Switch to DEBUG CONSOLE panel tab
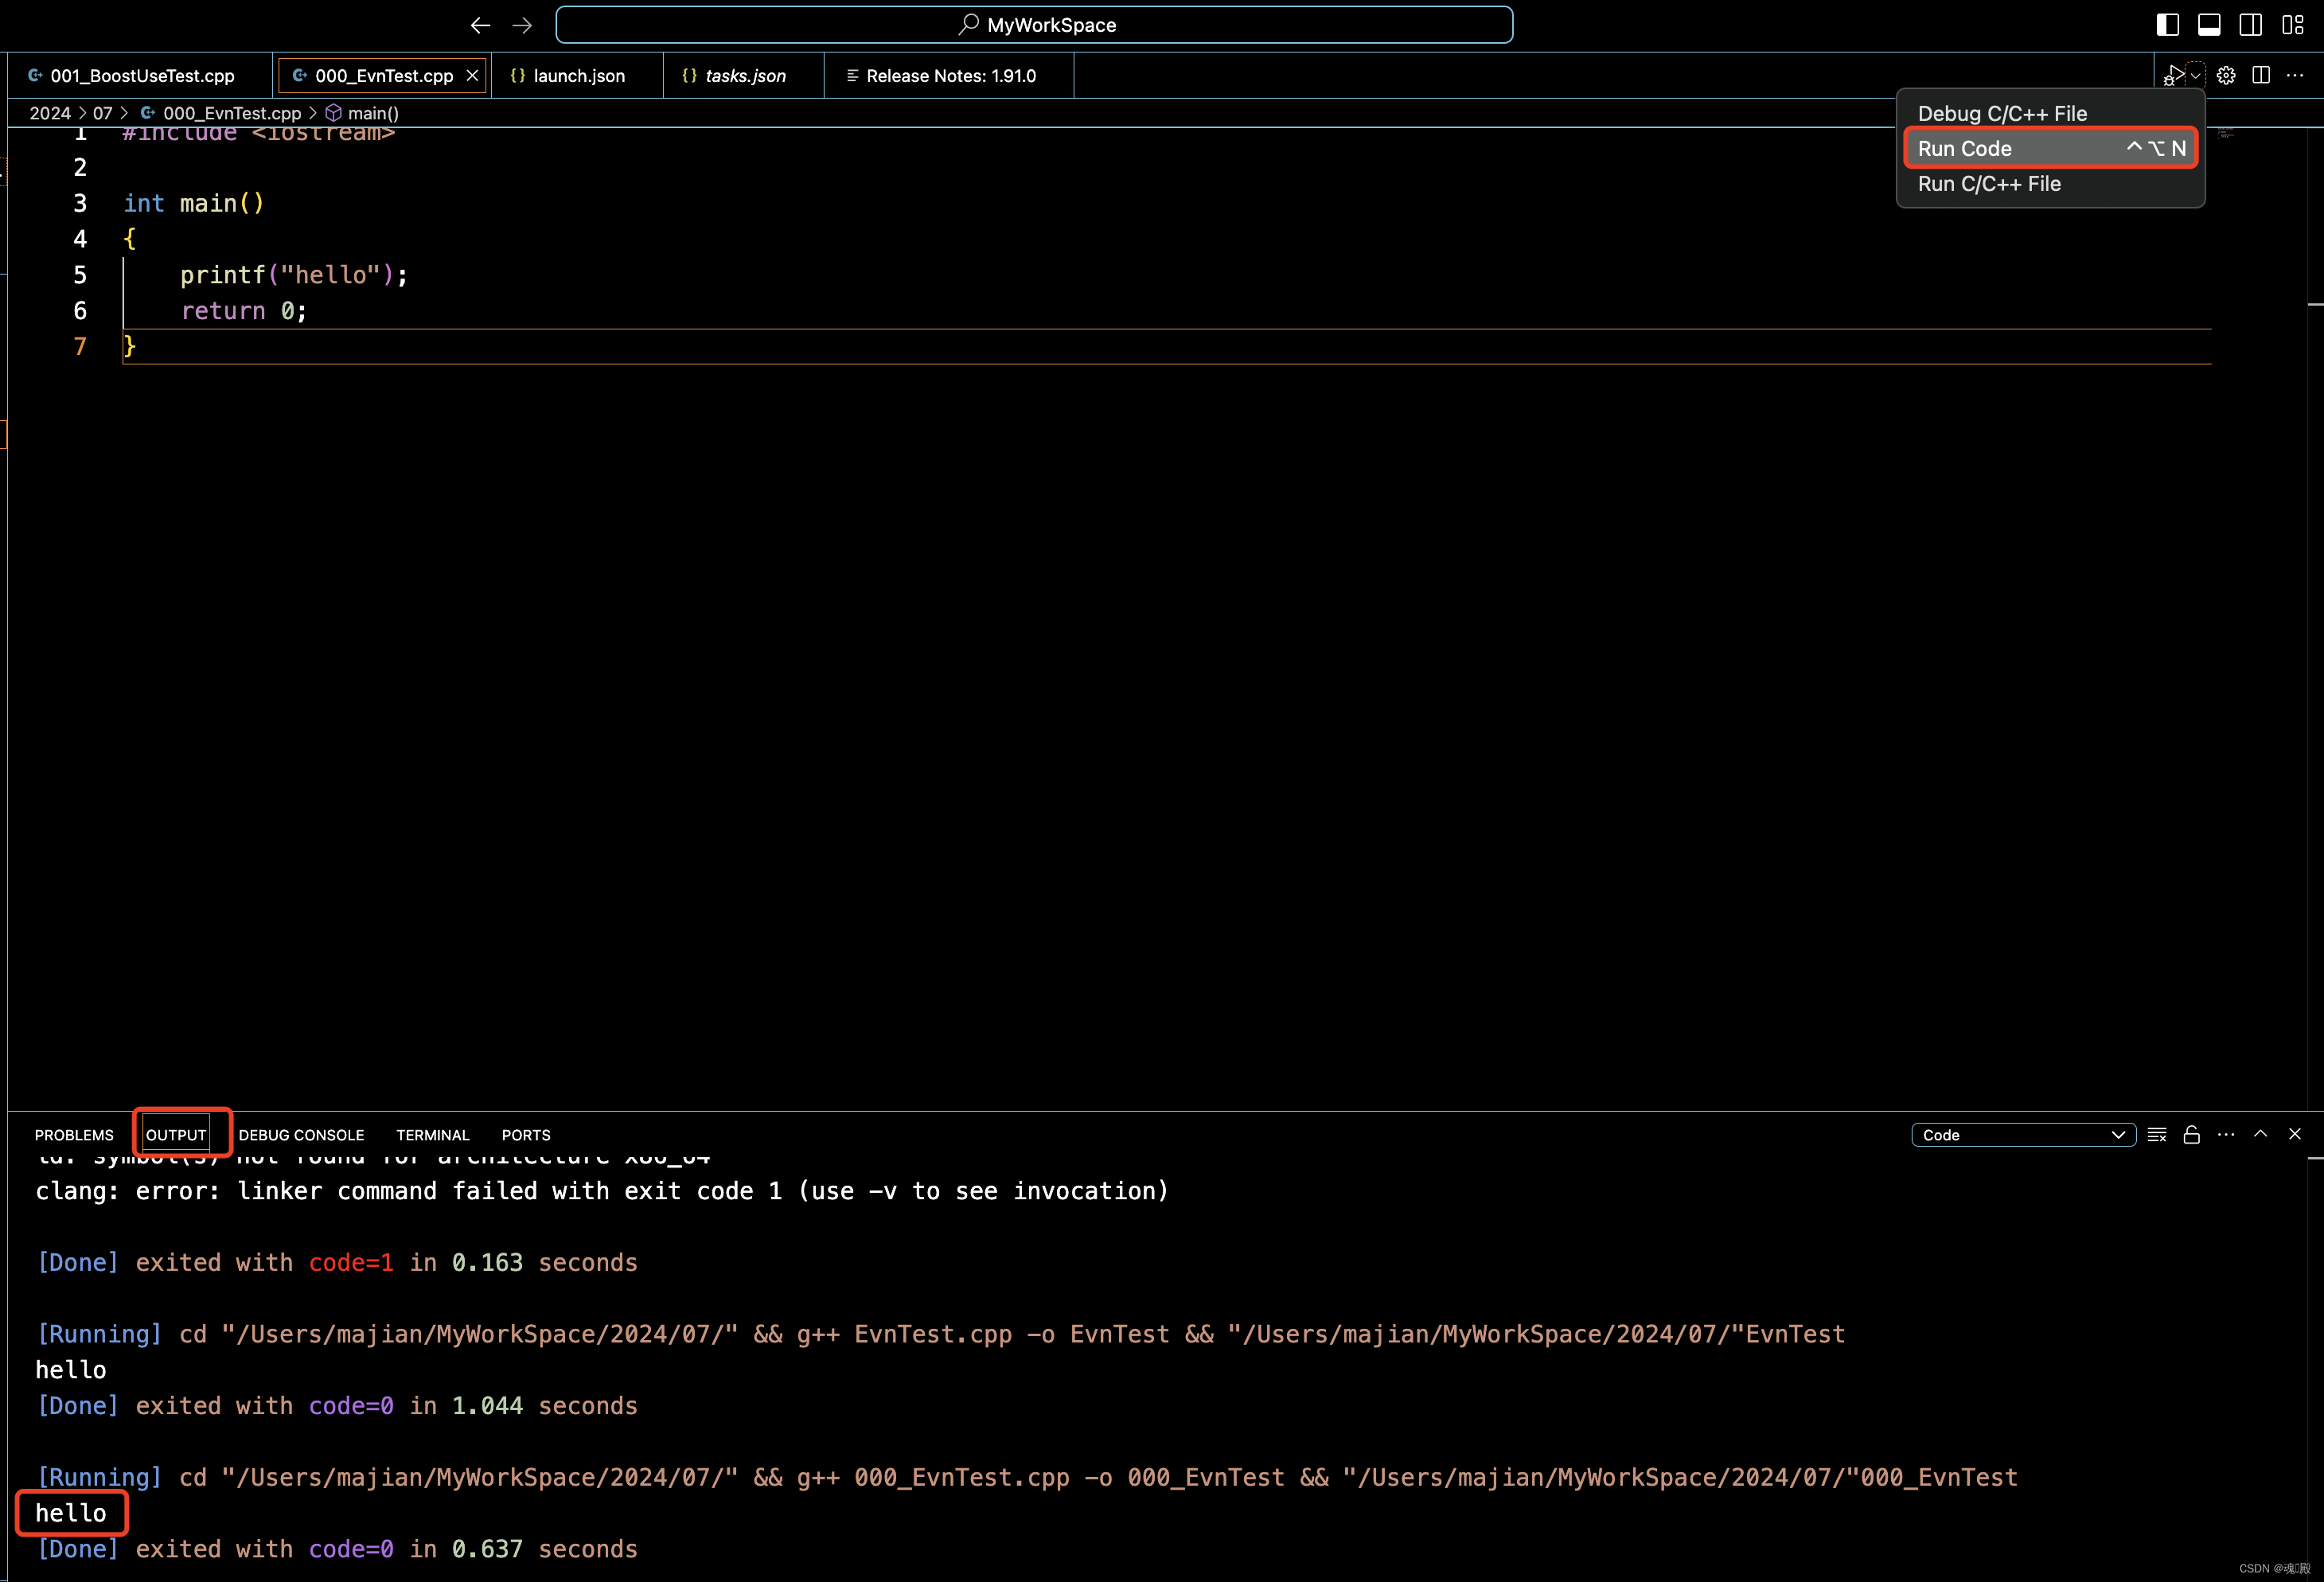 (301, 1135)
